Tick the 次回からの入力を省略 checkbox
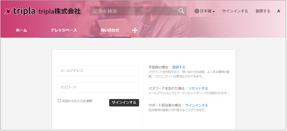 pyautogui.click(x=59, y=100)
